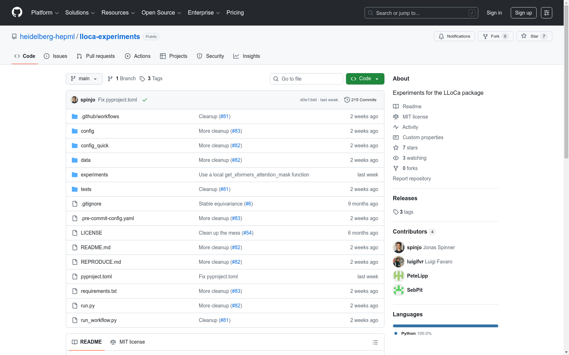Switch to the Pull requests tab

click(96, 56)
